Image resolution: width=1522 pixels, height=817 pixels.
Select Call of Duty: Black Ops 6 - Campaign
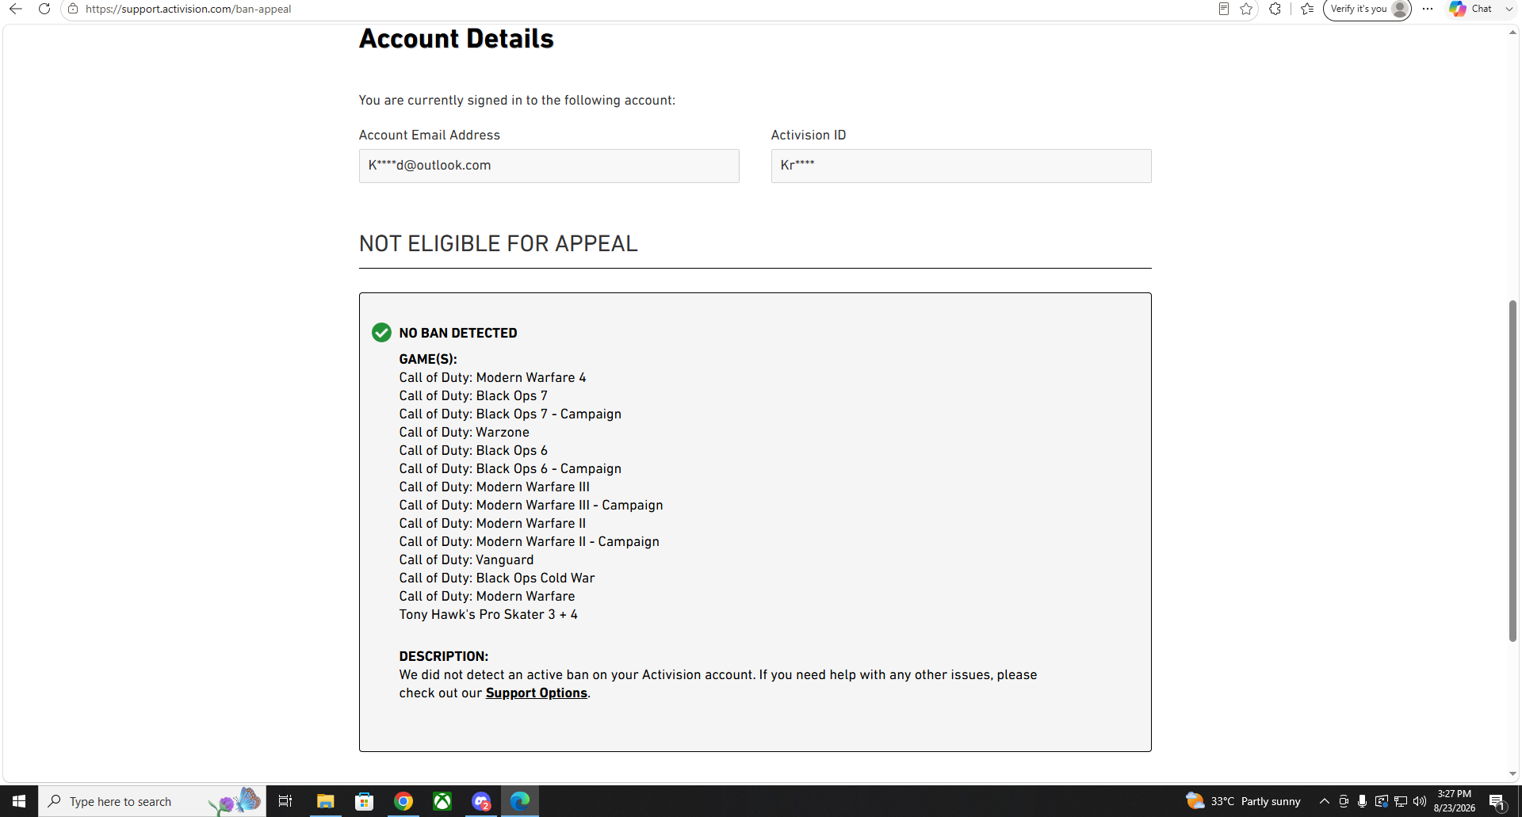[511, 468]
